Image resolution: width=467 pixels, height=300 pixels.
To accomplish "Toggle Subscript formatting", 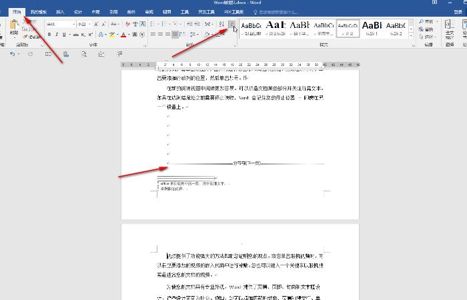I will [83, 35].
